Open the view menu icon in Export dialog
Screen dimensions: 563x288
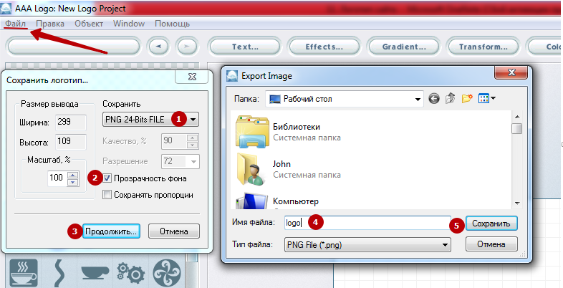click(x=487, y=98)
